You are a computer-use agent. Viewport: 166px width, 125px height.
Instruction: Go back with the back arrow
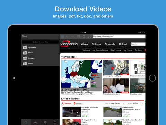(67, 36)
